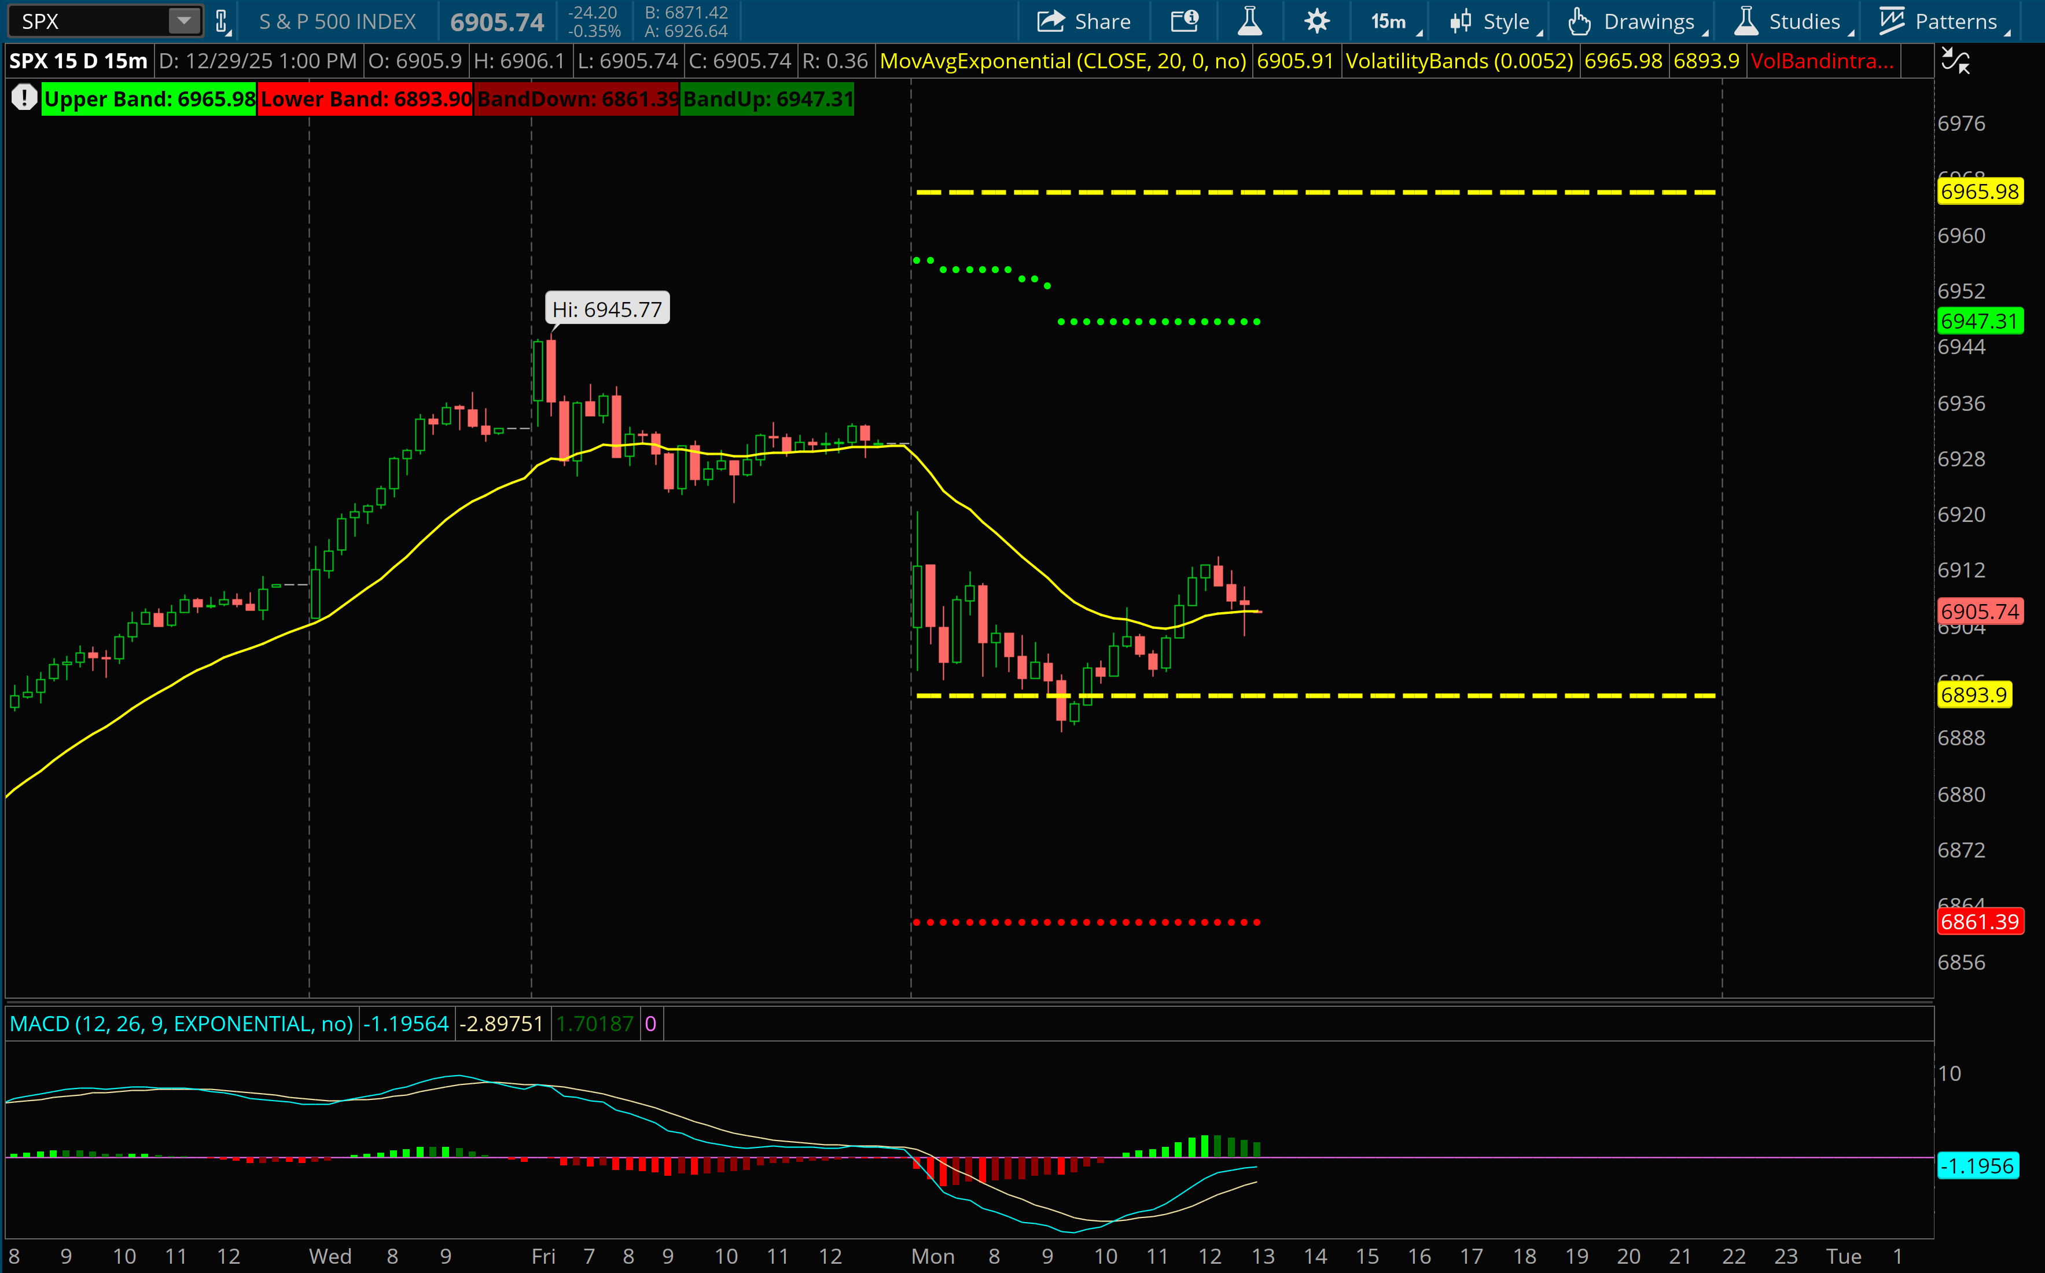
Task: Click the Hi: 6945.77 price bubble
Action: pyautogui.click(x=607, y=309)
